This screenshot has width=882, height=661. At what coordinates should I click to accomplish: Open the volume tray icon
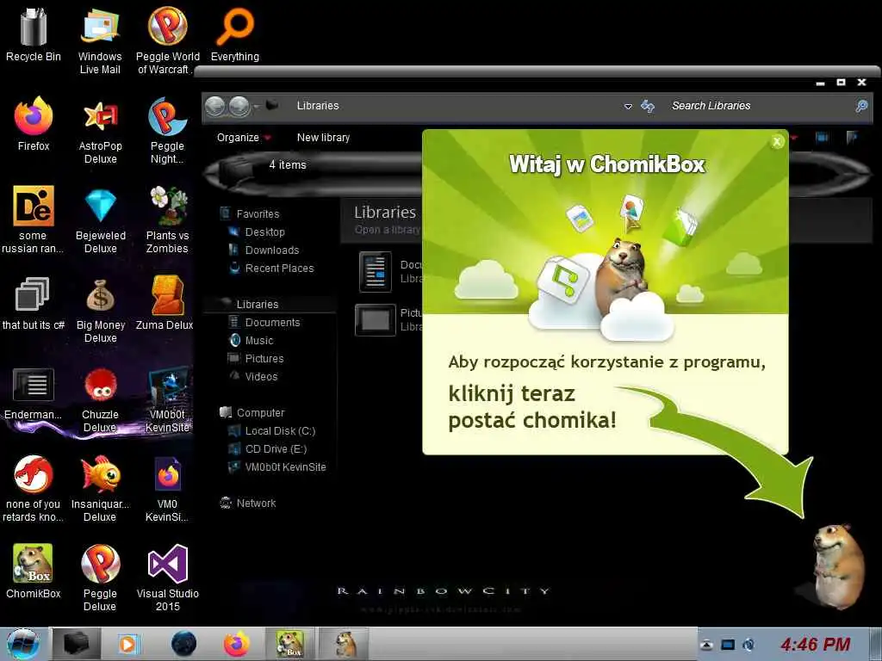748,645
